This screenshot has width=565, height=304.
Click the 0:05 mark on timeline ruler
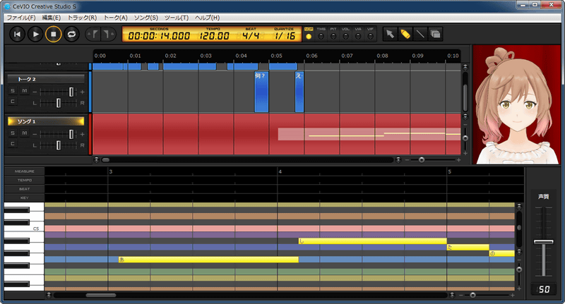coord(276,56)
